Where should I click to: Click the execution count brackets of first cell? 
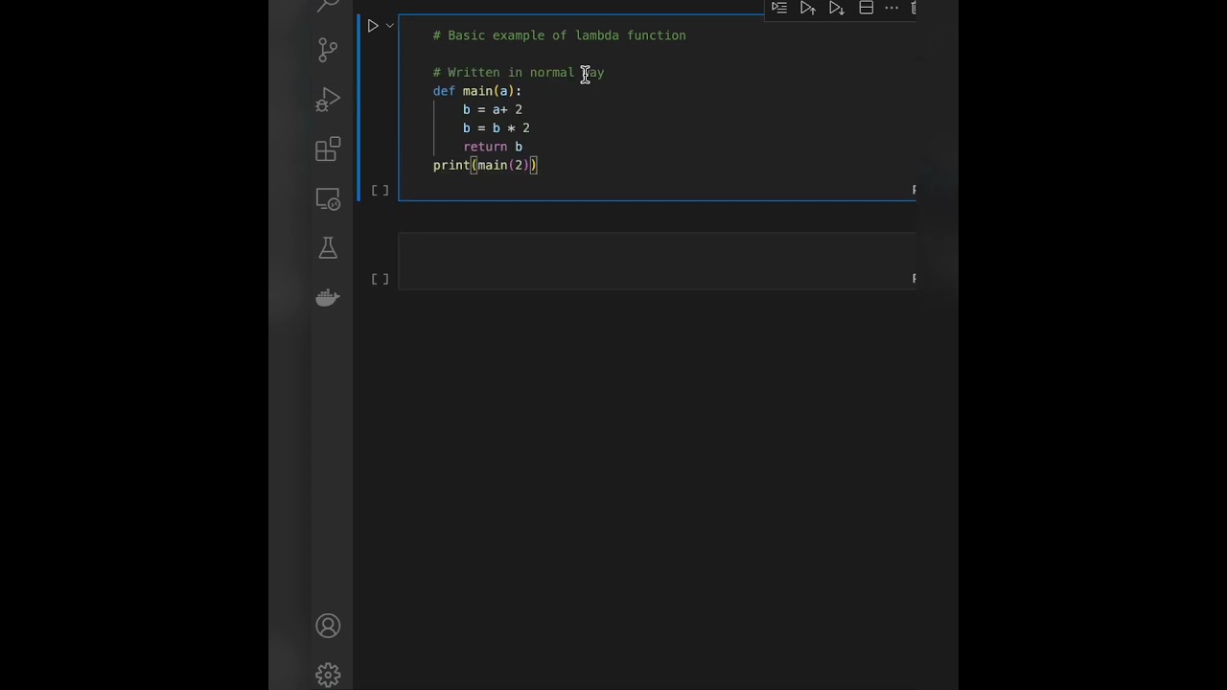tap(380, 191)
